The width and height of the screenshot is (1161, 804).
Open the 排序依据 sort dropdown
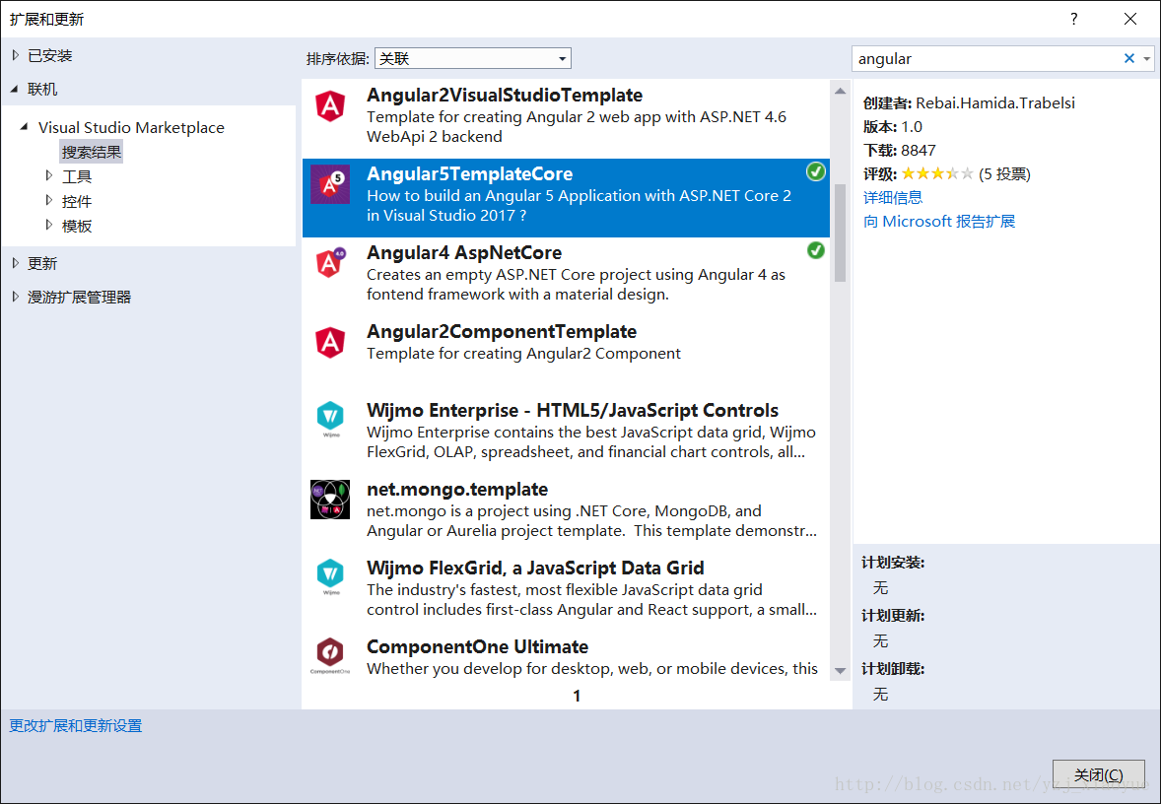point(472,58)
